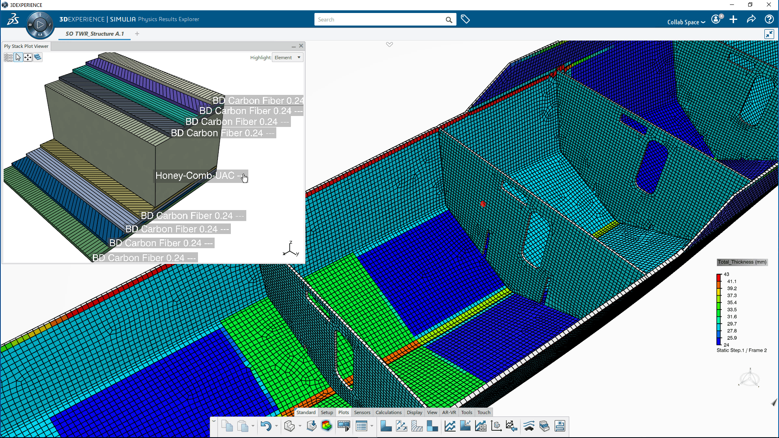Toggle the pointer select mode in Ply Viewer
The image size is (779, 438).
pos(18,58)
